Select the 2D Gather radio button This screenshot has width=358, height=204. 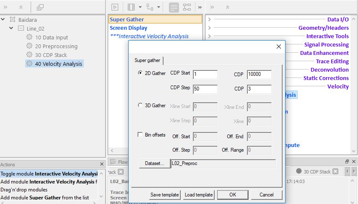pos(140,73)
